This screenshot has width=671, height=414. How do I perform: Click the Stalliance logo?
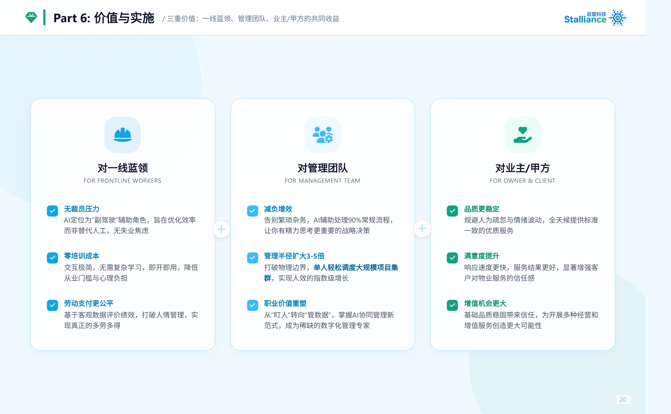pos(585,19)
